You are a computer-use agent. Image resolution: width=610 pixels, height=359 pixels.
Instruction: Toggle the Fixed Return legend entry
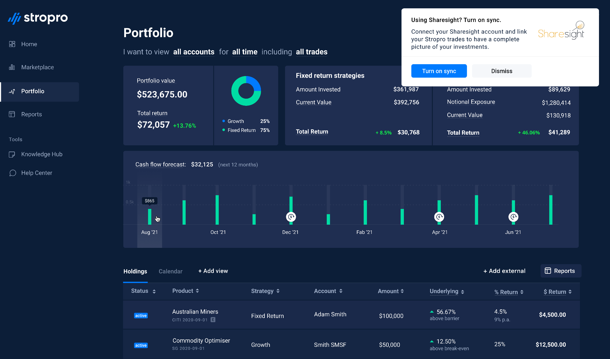click(x=241, y=130)
